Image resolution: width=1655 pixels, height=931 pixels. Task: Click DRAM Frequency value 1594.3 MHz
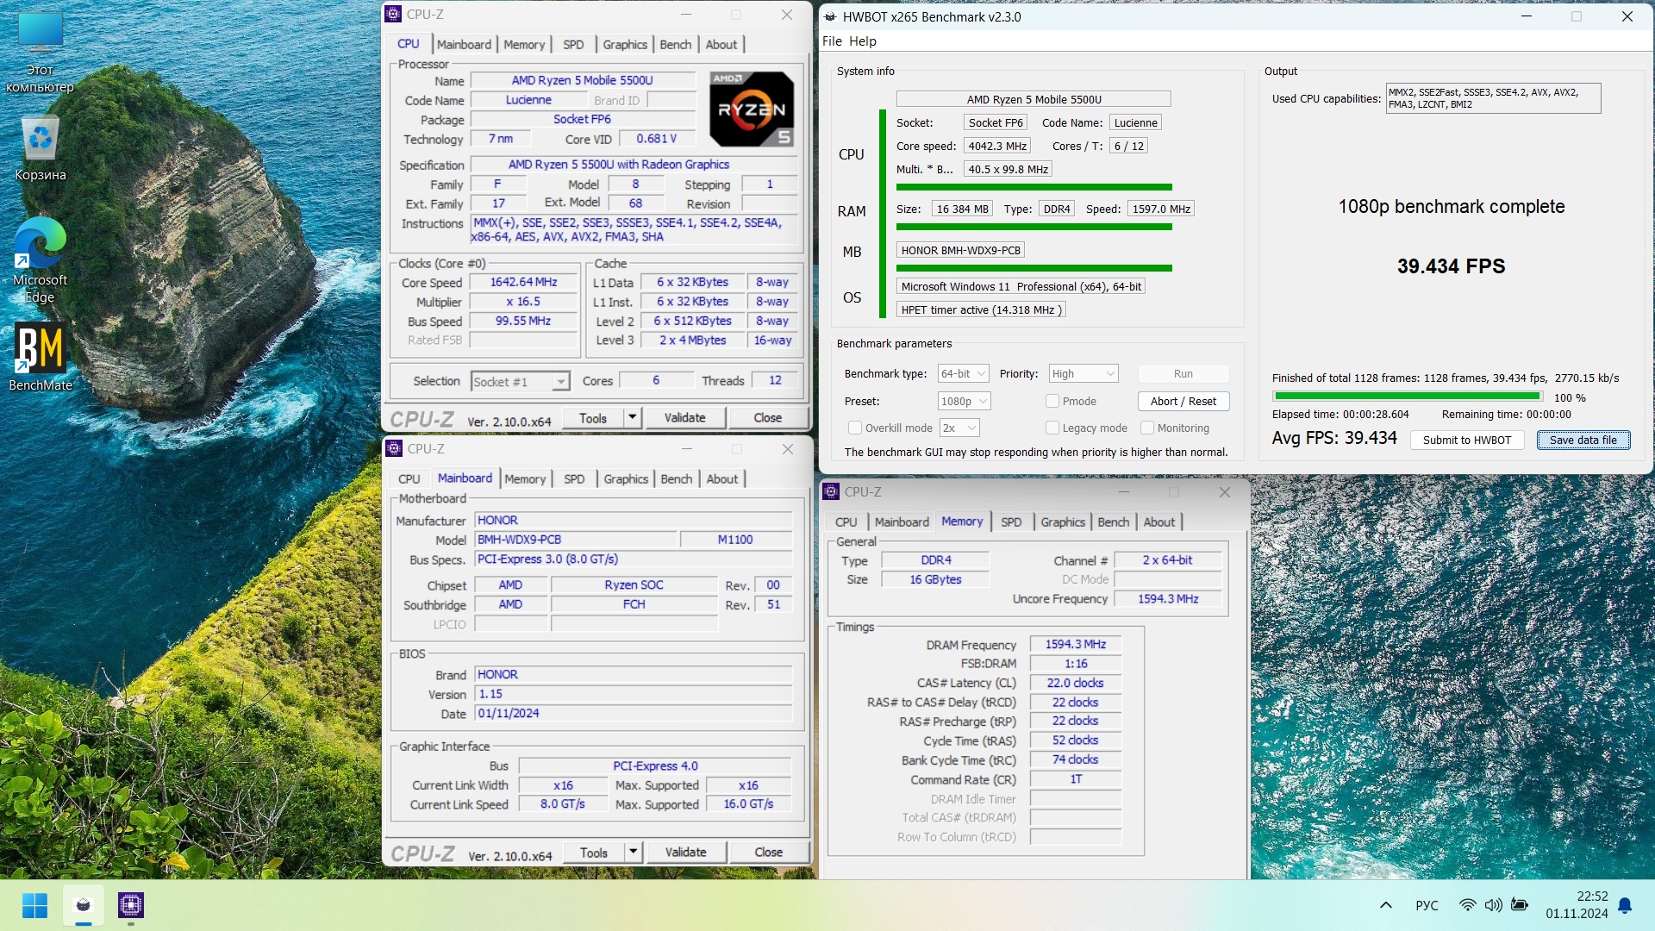pyautogui.click(x=1076, y=644)
